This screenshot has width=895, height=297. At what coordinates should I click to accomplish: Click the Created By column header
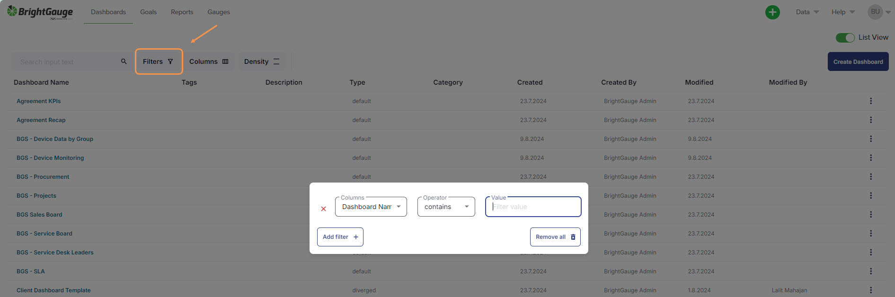[619, 82]
